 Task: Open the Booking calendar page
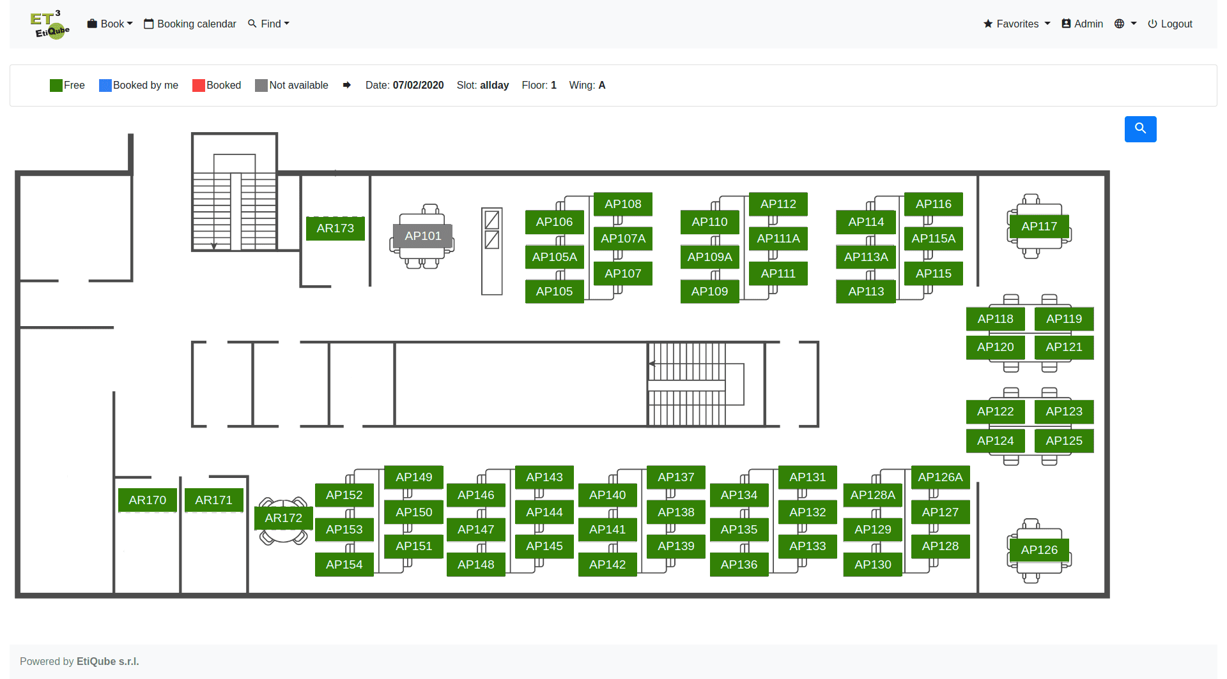pyautogui.click(x=190, y=24)
